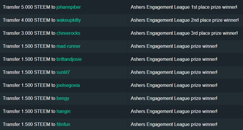This screenshot has height=130, width=243.
Task: Open joelsegovia user link
Action: 68,85
